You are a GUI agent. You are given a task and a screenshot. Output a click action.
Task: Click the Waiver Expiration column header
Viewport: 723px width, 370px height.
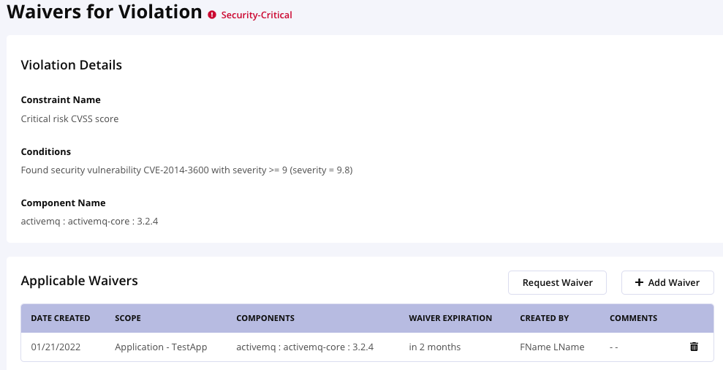coord(450,319)
